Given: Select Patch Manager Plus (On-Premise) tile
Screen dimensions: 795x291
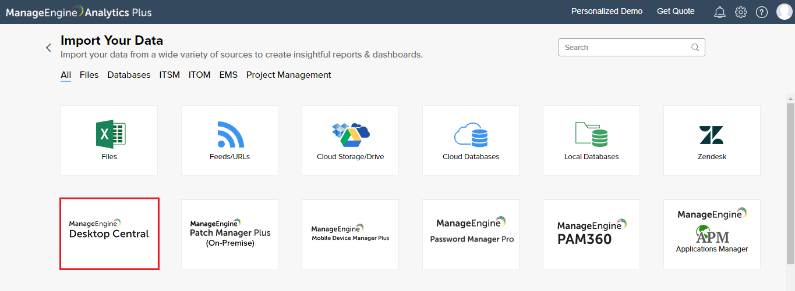Looking at the screenshot, I should pyautogui.click(x=229, y=235).
